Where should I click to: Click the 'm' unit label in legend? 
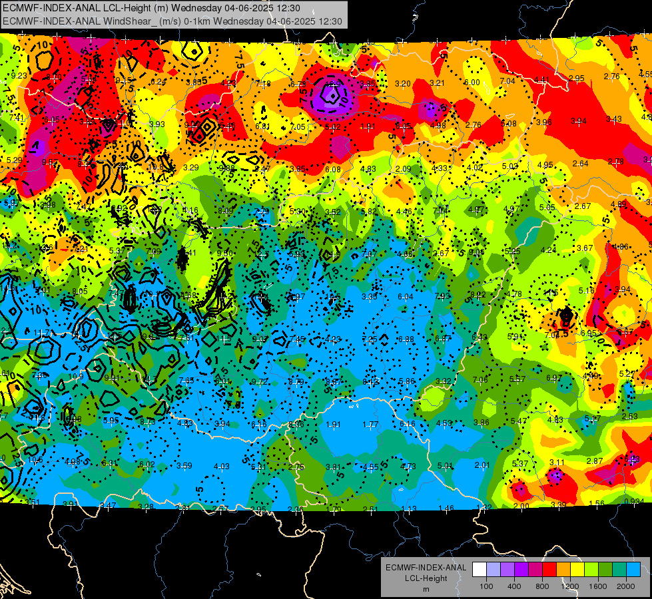click(x=426, y=590)
